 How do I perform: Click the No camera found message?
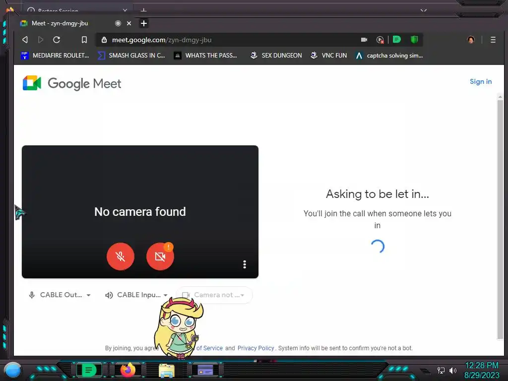[x=140, y=211]
